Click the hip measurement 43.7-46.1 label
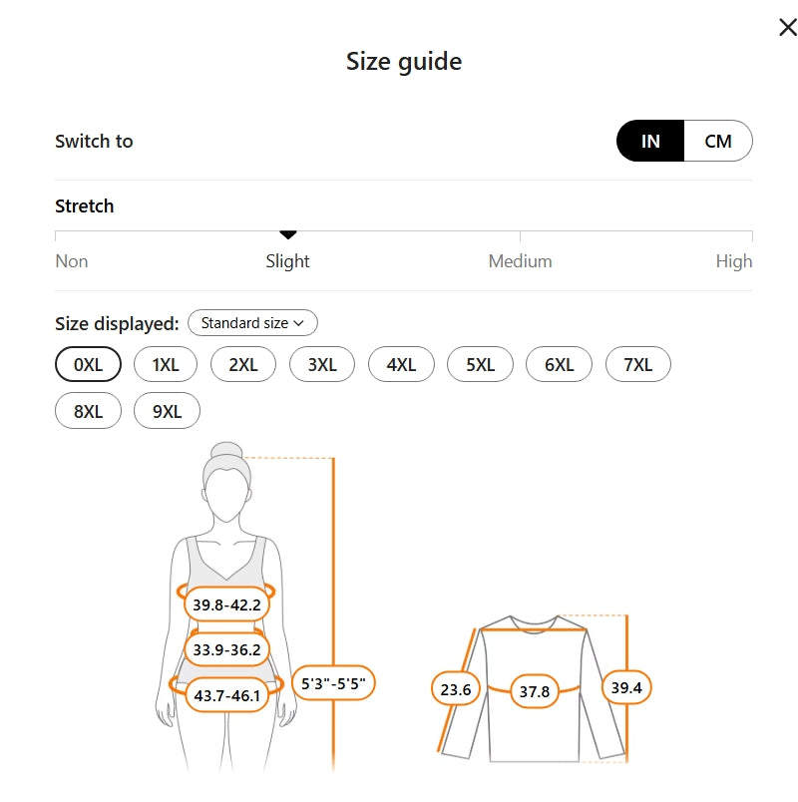Viewport: 798px width, 802px height. (x=227, y=695)
